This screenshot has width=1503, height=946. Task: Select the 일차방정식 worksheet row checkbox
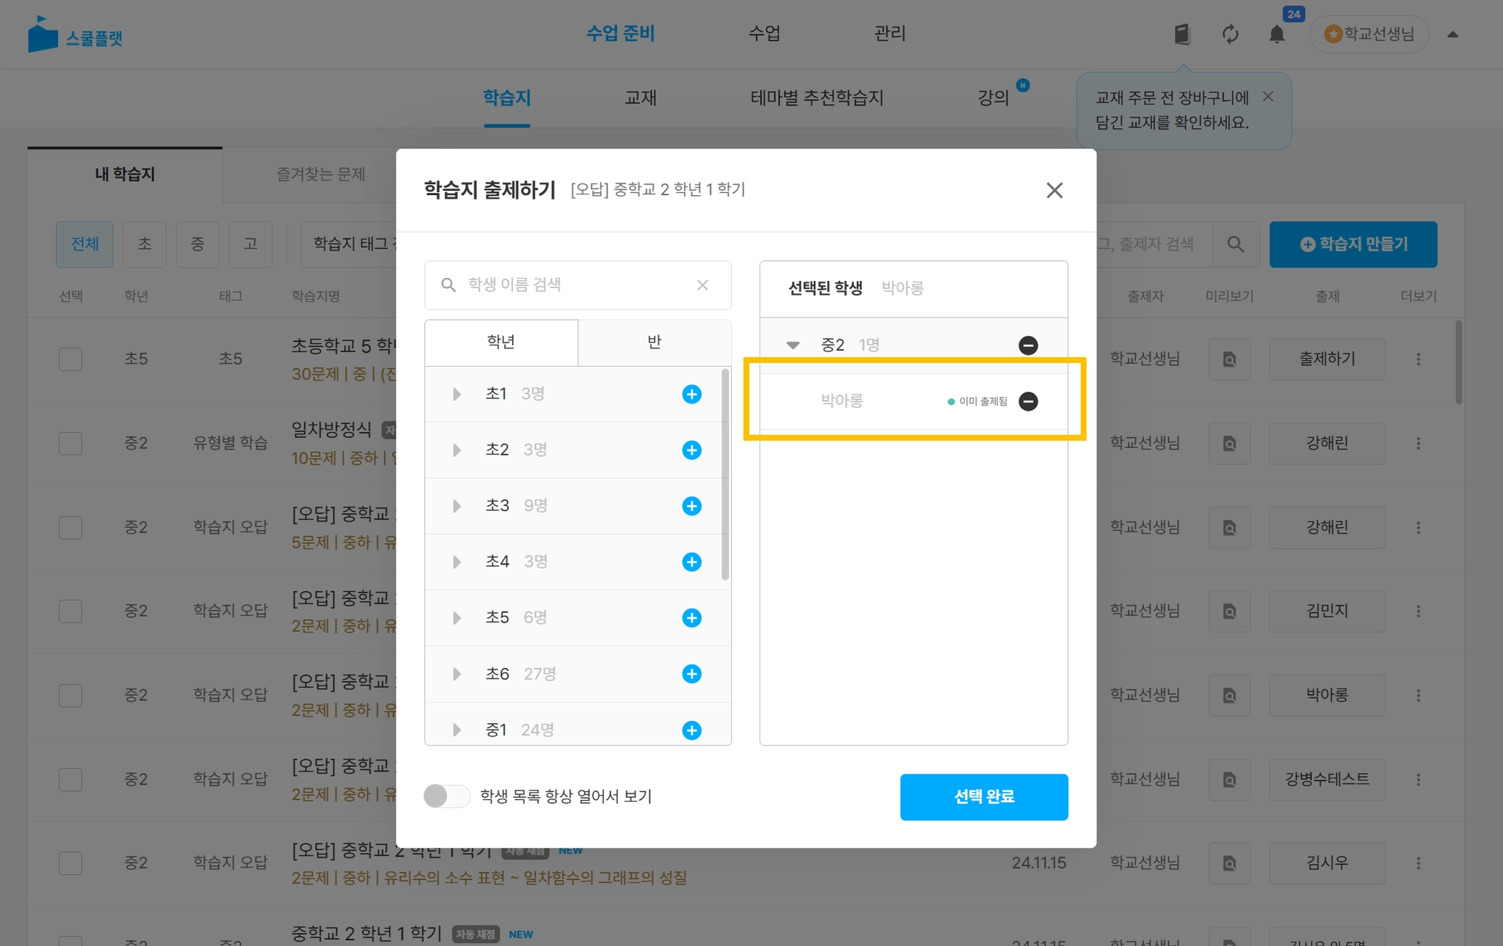click(70, 444)
